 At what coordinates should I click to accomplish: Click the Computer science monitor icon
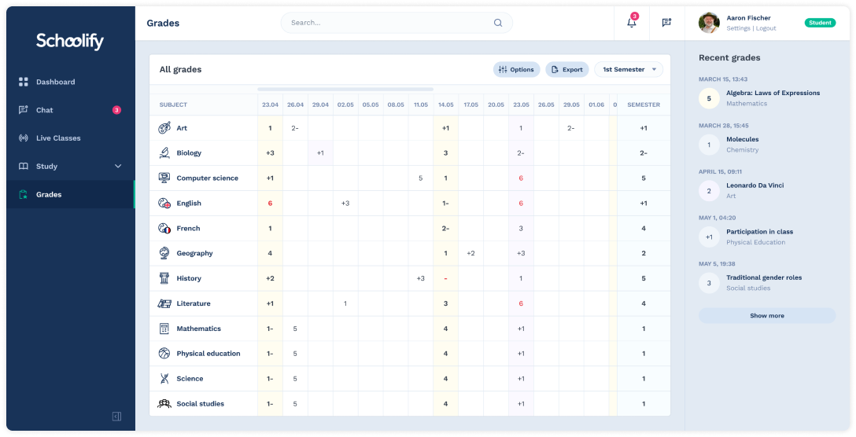tap(164, 178)
